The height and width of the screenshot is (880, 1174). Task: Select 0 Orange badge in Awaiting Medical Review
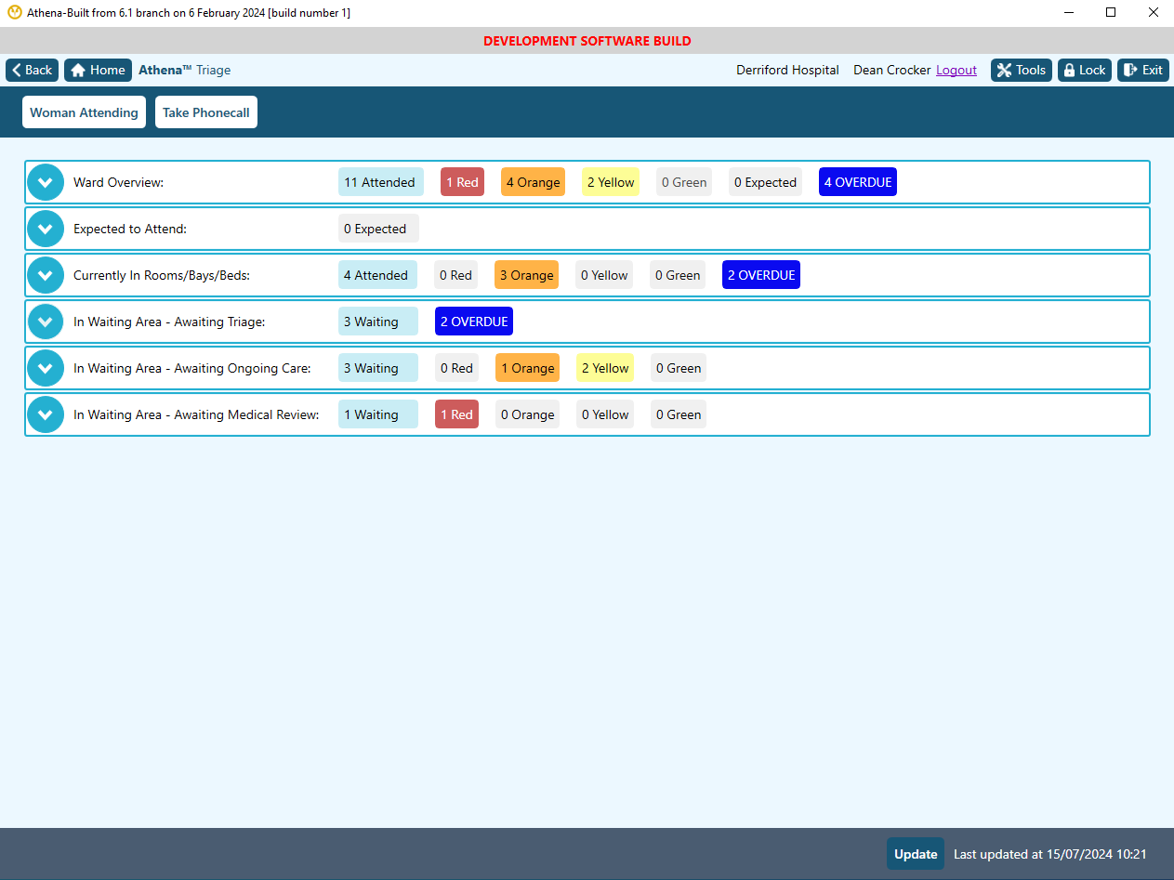[527, 414]
